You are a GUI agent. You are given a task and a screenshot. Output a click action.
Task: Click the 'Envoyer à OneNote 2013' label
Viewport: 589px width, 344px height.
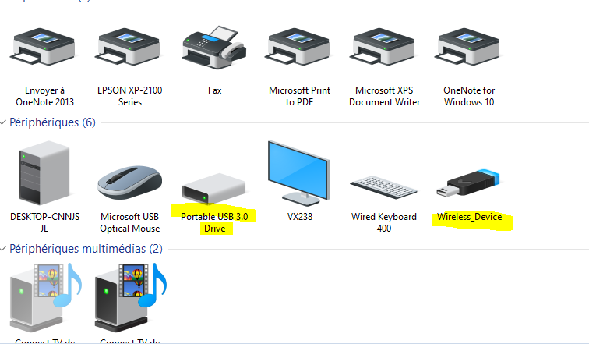(44, 96)
